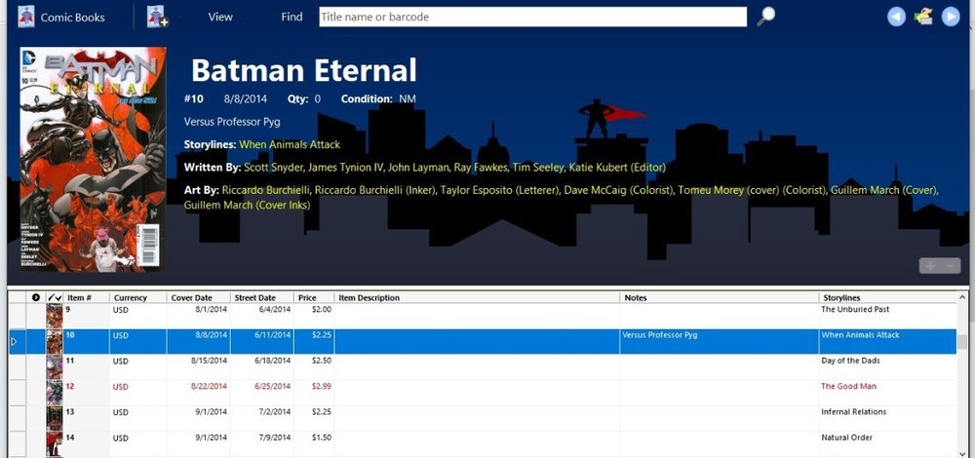Select the 7/9/2014 street date cell
Viewport: 975px width, 458px height.
pos(261,443)
